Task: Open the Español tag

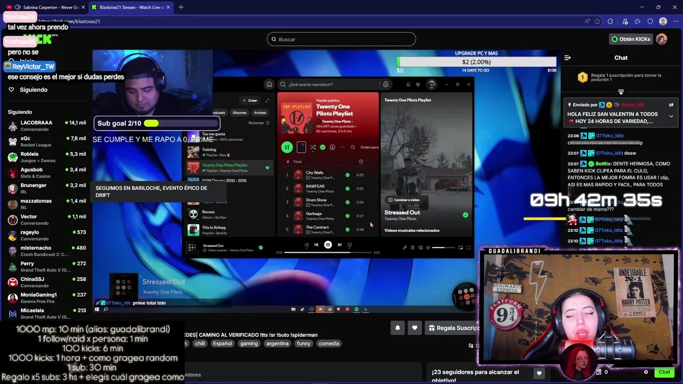Action: click(223, 343)
